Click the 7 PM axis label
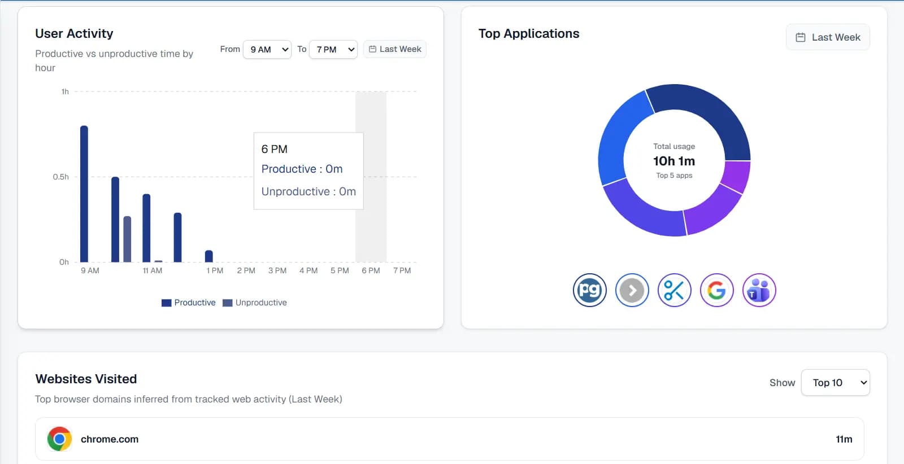The height and width of the screenshot is (464, 904). 402,271
